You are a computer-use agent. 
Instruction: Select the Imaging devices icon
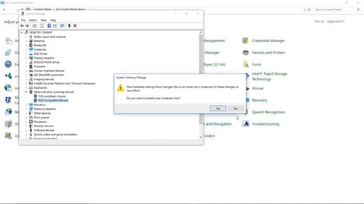point(31,79)
